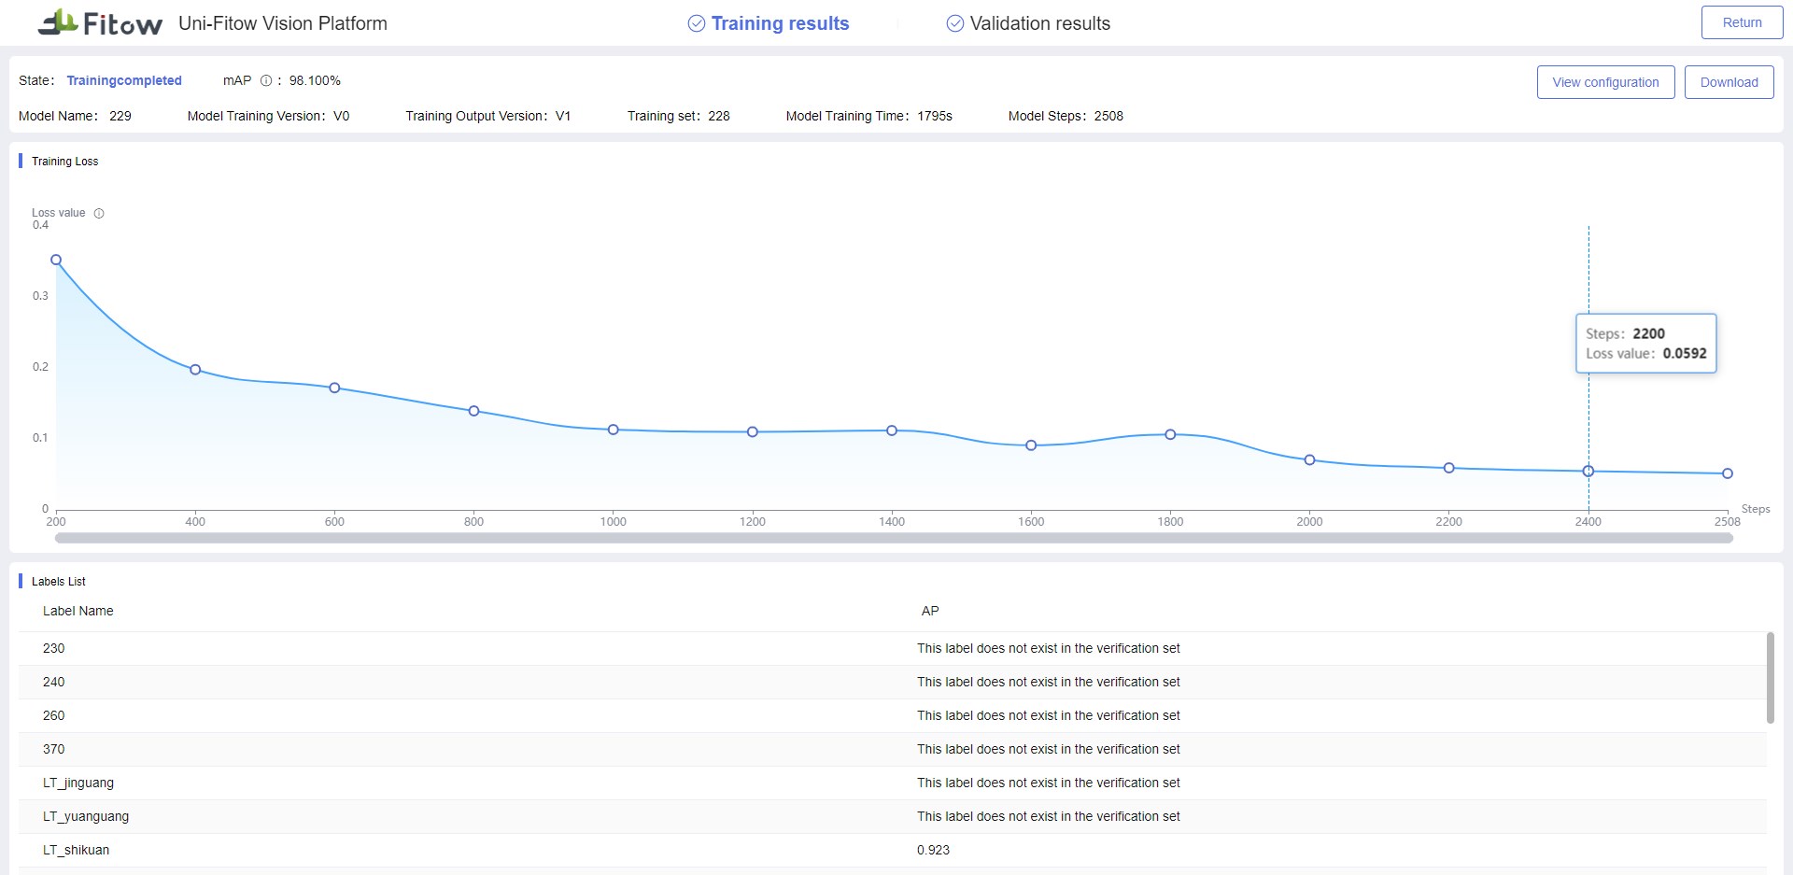Select the data point at step 2200
Image resolution: width=1793 pixels, height=875 pixels.
[1448, 468]
